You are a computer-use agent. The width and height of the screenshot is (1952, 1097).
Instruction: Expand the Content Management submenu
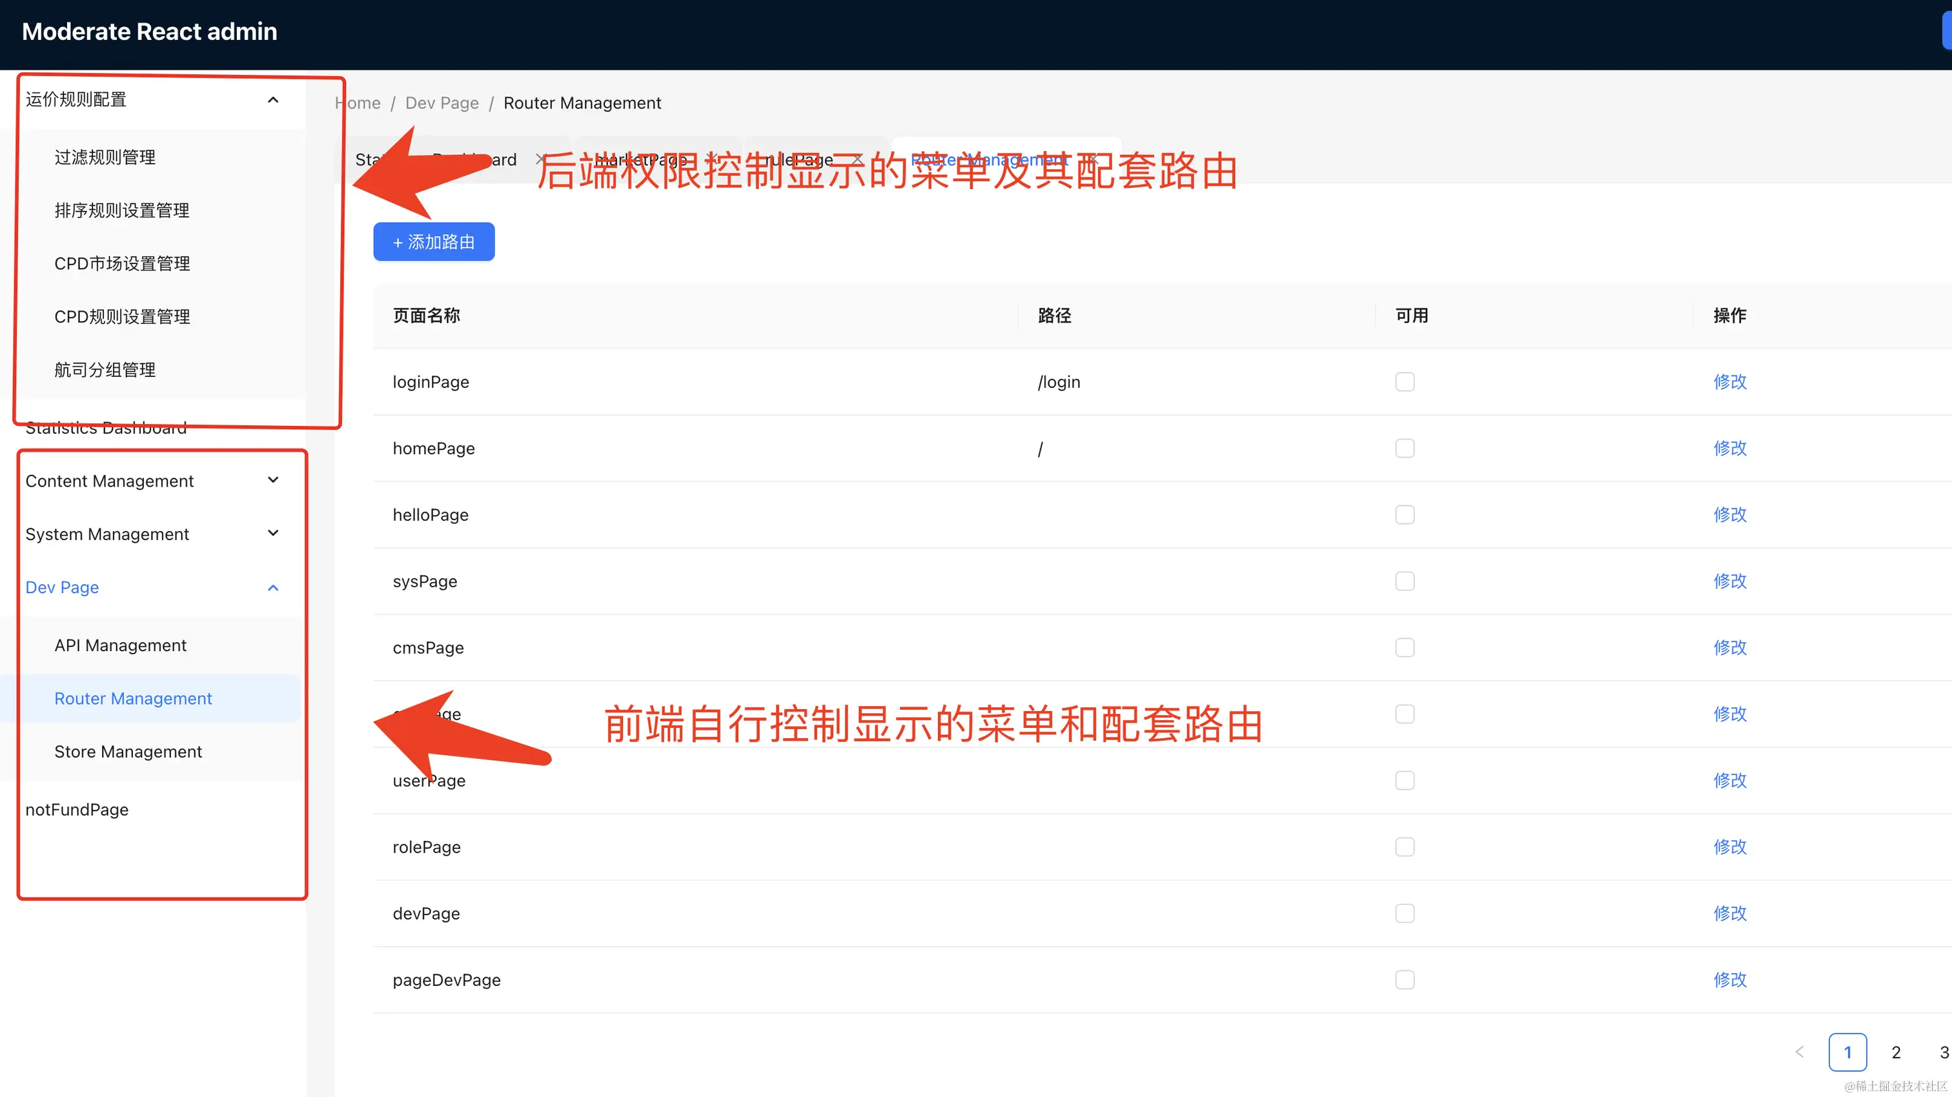click(274, 480)
